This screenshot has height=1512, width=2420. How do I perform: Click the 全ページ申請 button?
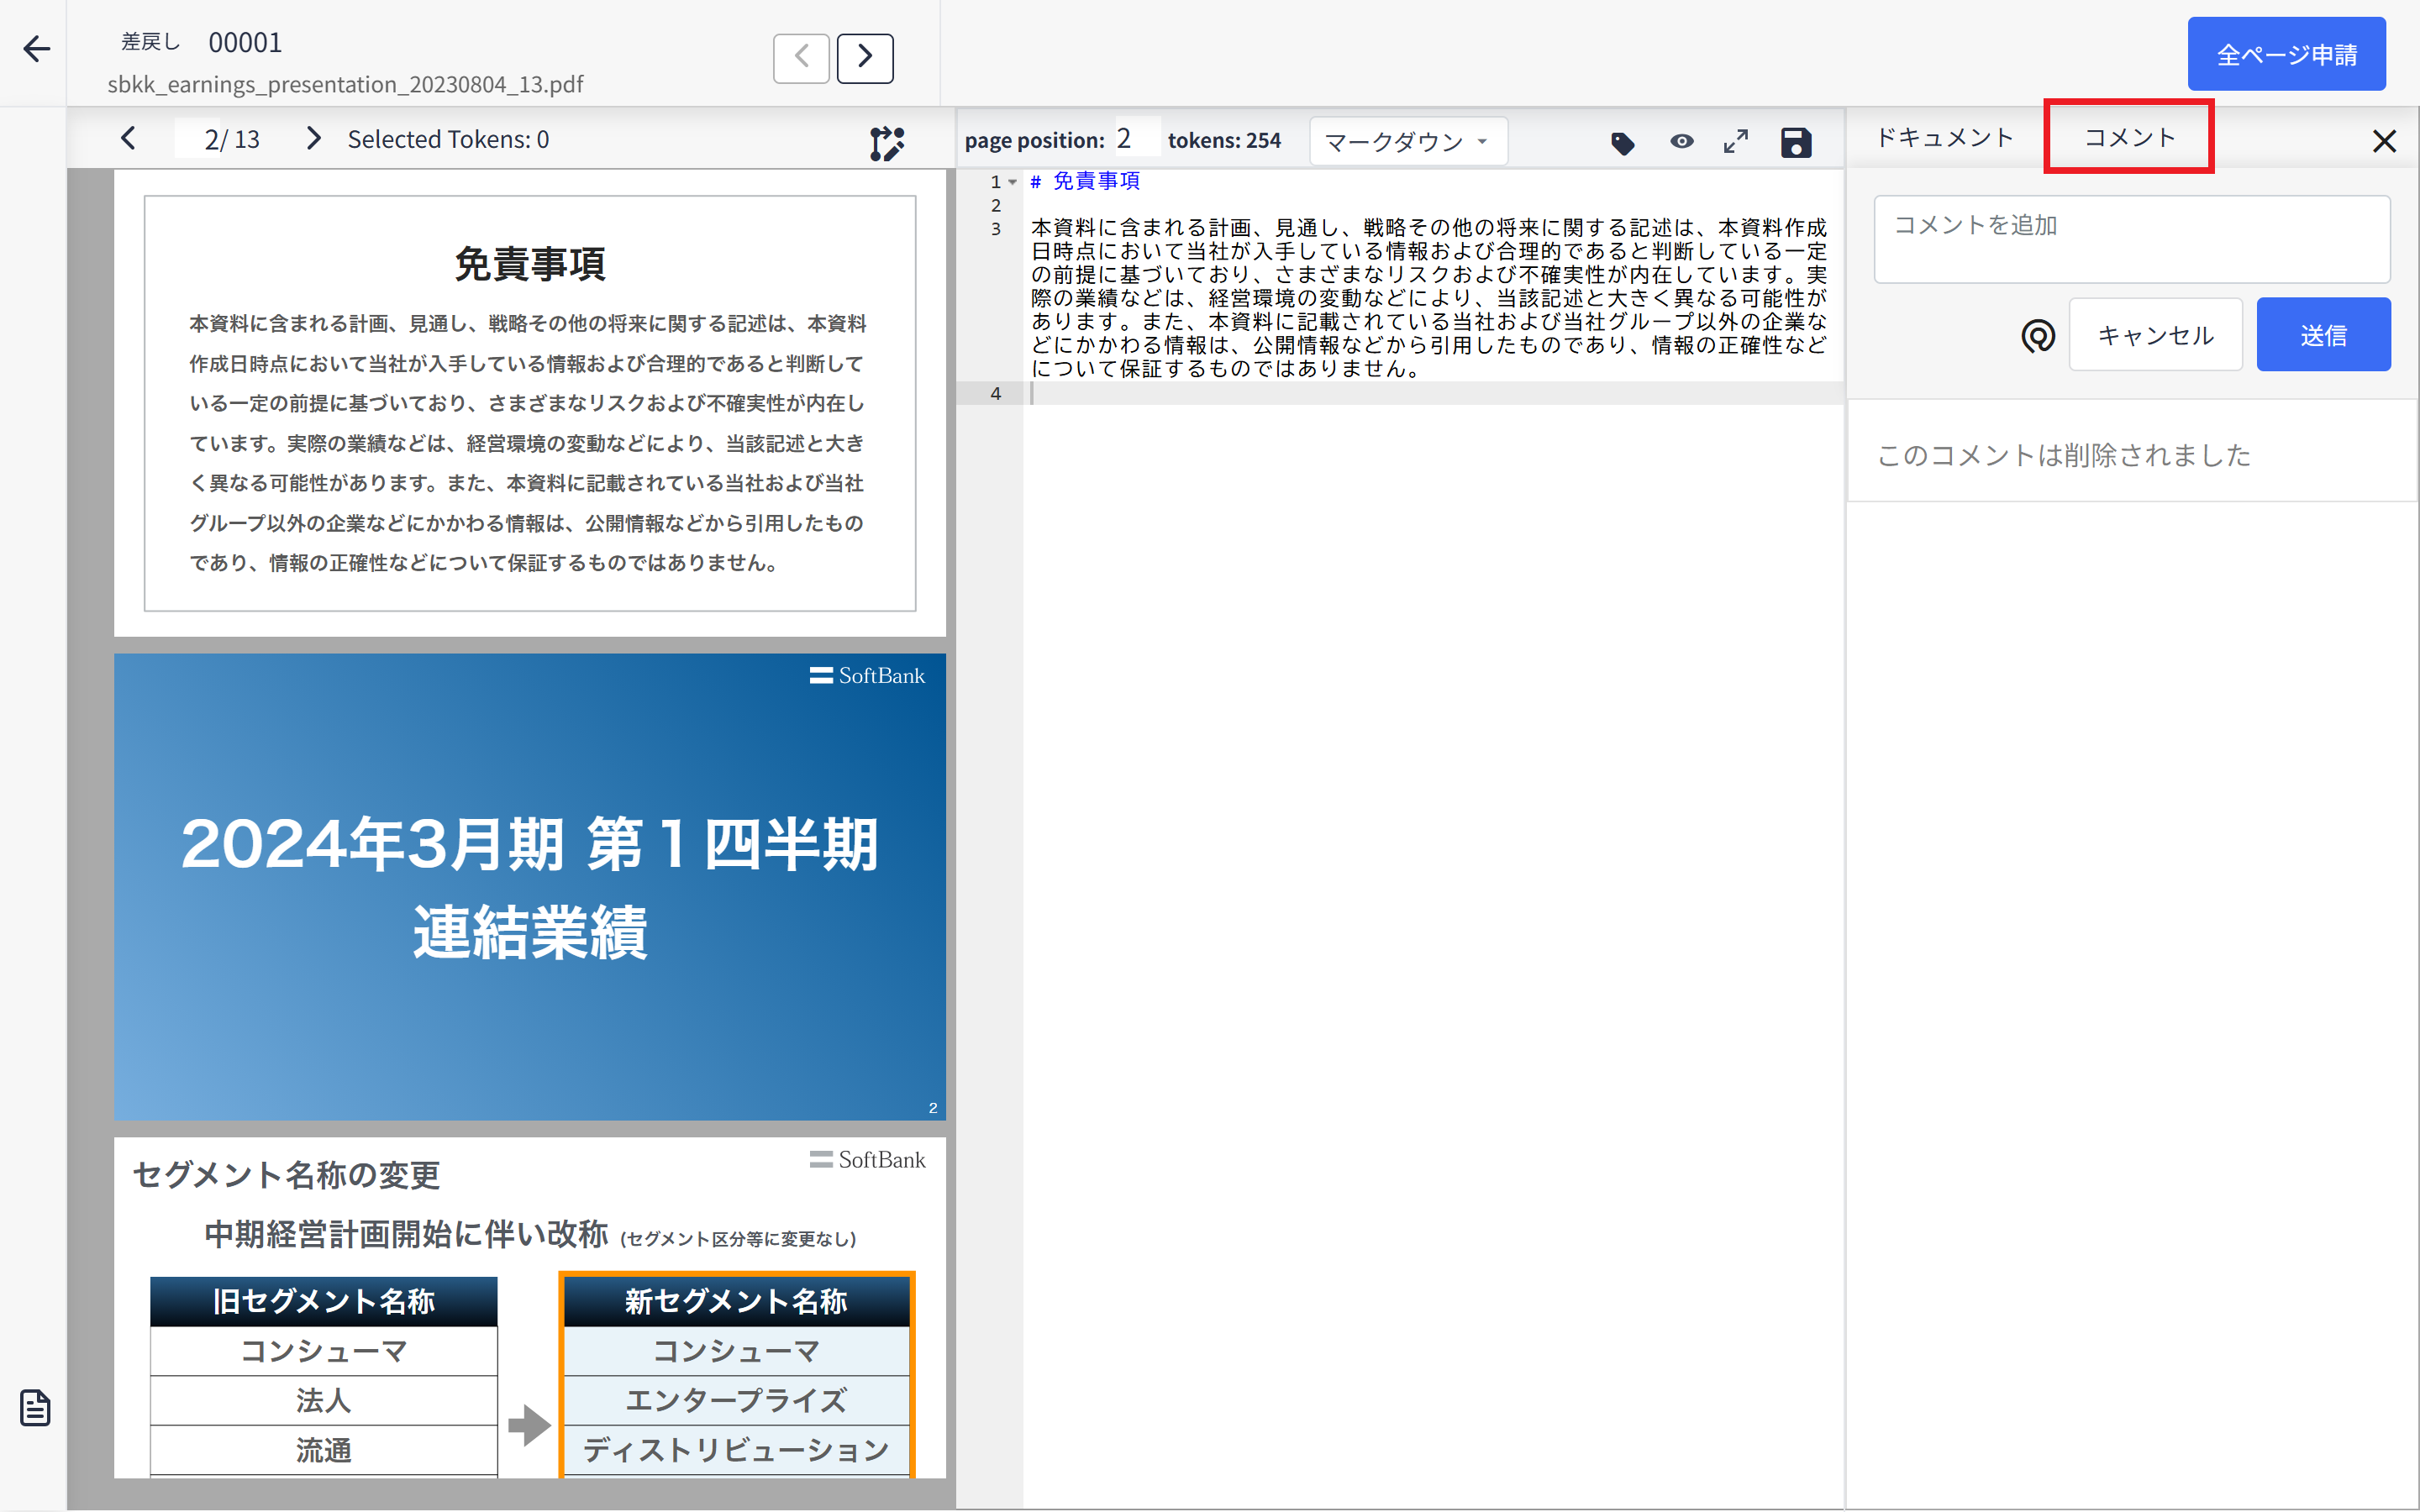(x=2286, y=55)
